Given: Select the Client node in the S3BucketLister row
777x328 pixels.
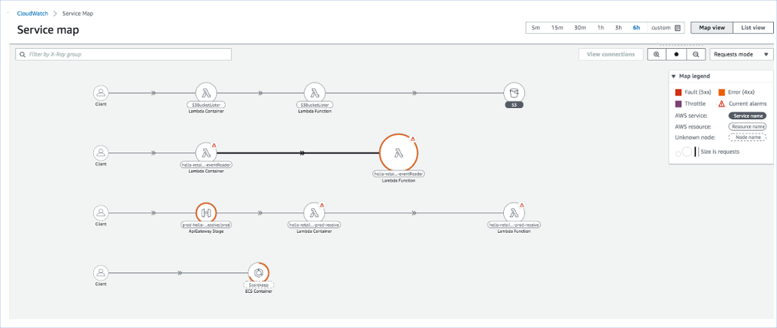Looking at the screenshot, I should (x=101, y=92).
